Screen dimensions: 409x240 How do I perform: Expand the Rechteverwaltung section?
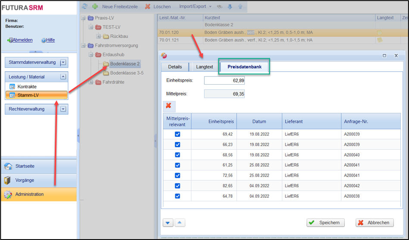(x=63, y=109)
